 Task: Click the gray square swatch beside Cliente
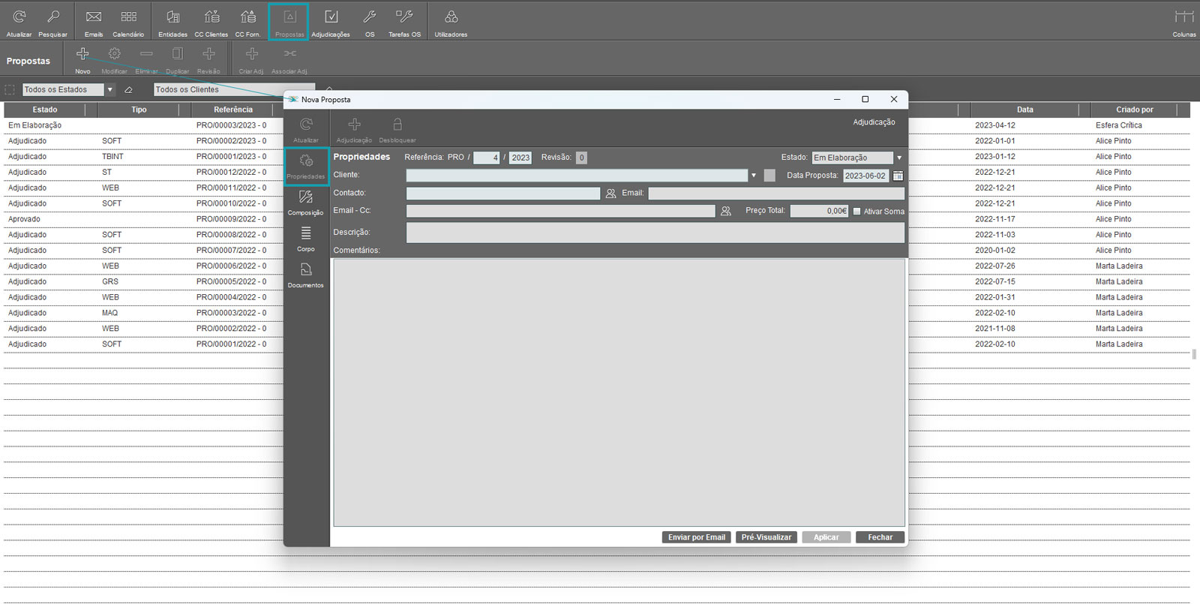tap(769, 176)
